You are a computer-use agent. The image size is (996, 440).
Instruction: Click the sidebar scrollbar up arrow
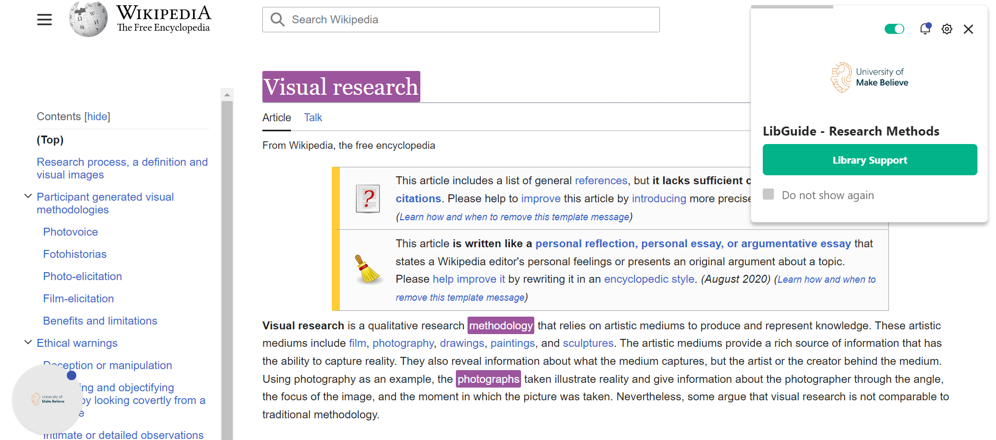(227, 95)
